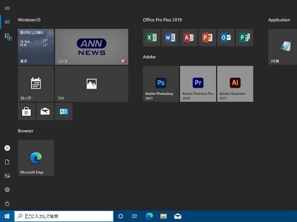The height and width of the screenshot is (222, 297).
Task: Open the Calendar tile
Action: tap(36, 84)
